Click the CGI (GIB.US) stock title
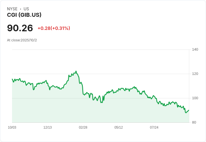This screenshot has height=142, width=206. click(24, 15)
